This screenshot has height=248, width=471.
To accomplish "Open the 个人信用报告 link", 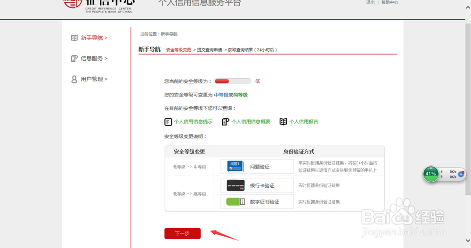I will pyautogui.click(x=304, y=121).
